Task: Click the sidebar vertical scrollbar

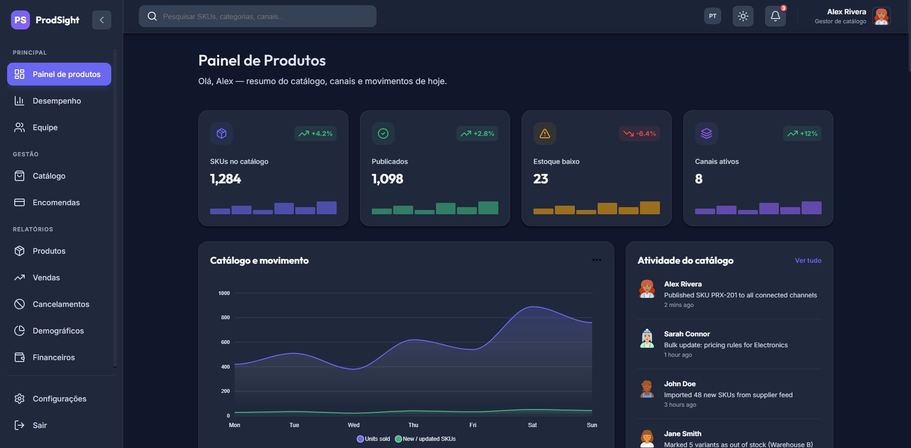Action: pyautogui.click(x=115, y=208)
